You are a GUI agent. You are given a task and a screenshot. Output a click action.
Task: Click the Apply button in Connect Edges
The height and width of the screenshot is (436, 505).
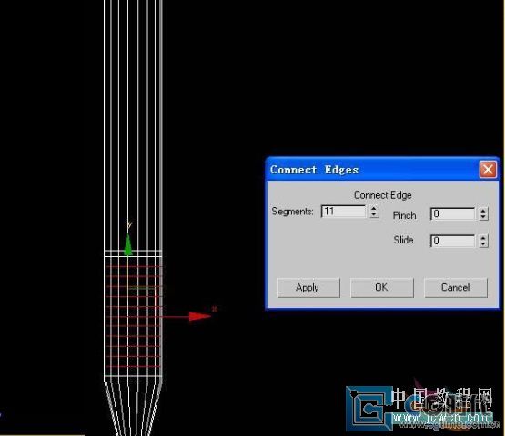[308, 288]
